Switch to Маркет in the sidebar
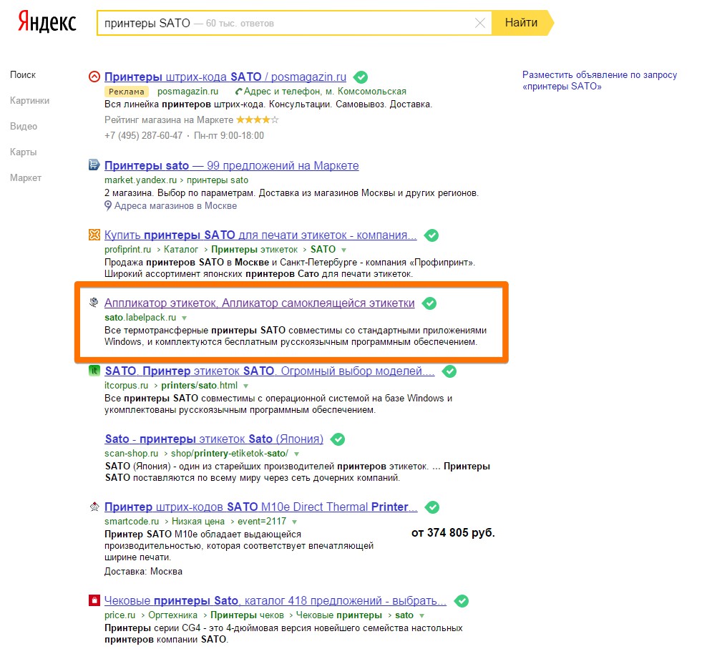Image resolution: width=727 pixels, height=649 pixels. click(x=26, y=177)
